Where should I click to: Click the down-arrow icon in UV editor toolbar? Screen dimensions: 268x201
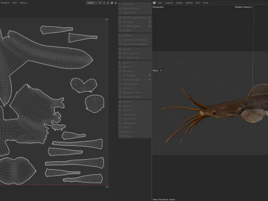click(x=116, y=3)
